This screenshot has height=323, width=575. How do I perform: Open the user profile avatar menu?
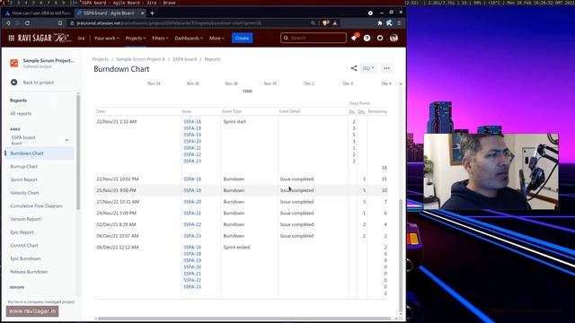coord(394,38)
